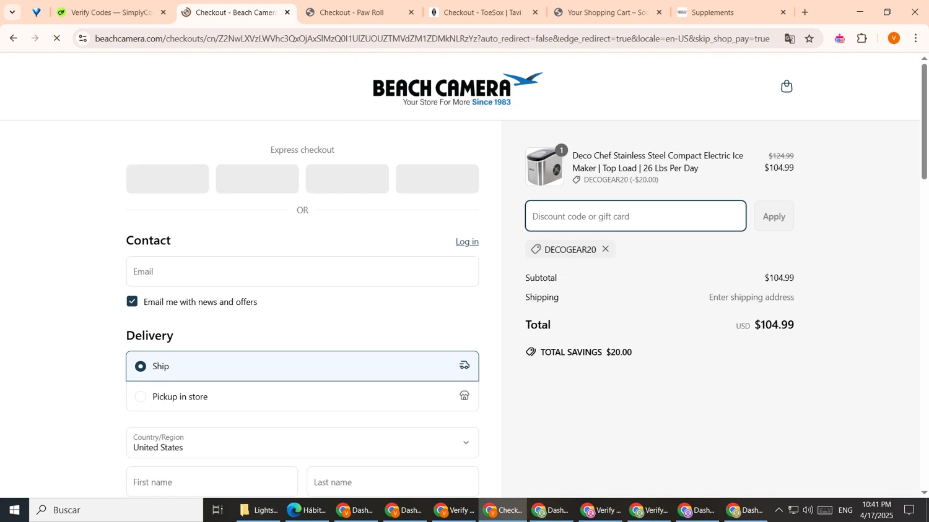Click the ENG language indicator

[x=845, y=510]
